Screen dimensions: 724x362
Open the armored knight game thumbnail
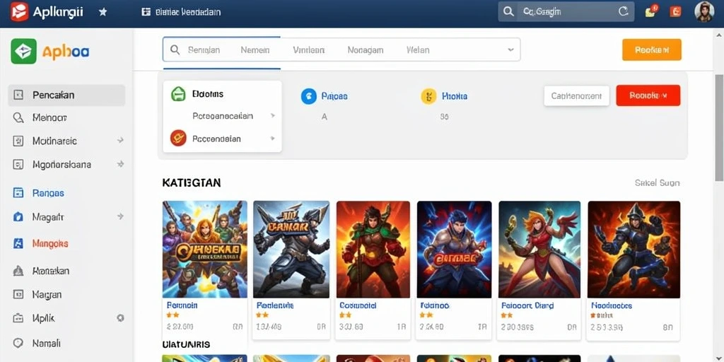point(291,250)
